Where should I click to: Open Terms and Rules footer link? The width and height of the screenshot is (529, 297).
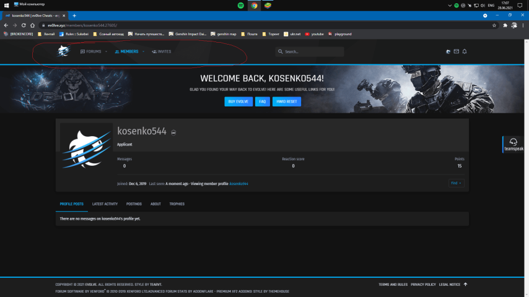point(393,285)
